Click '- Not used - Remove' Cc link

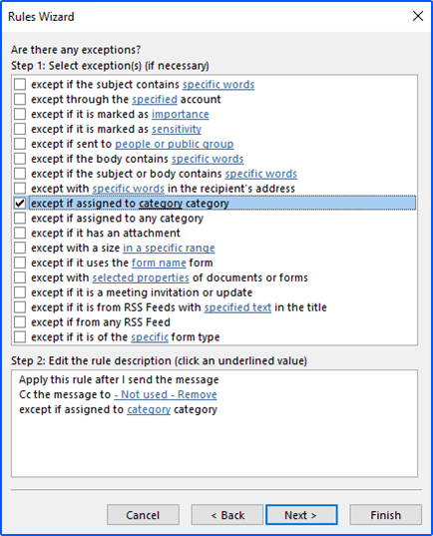coord(166,395)
